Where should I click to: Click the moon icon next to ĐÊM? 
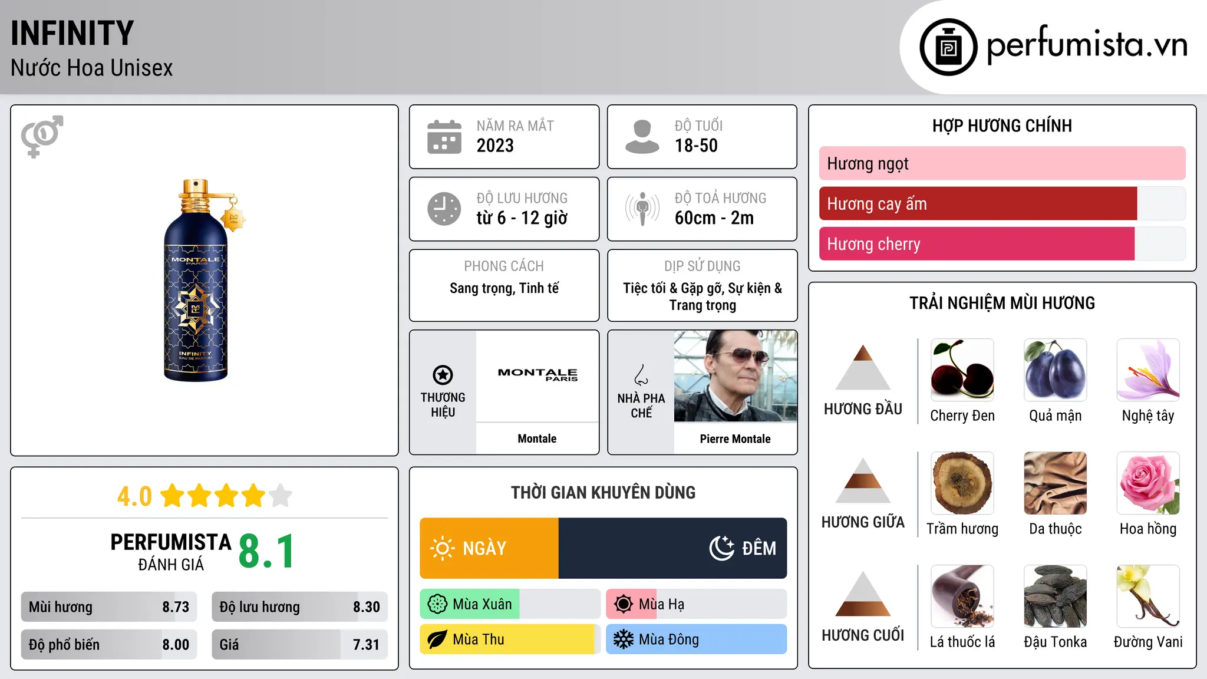(x=722, y=548)
